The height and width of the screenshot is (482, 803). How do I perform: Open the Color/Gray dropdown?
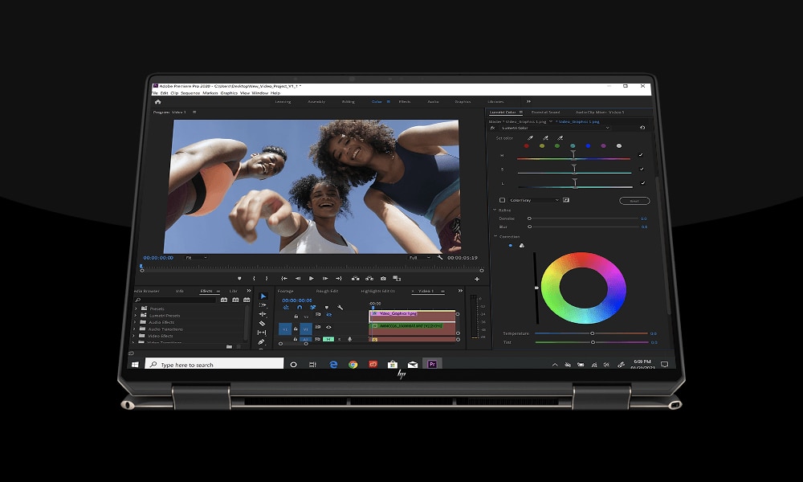click(534, 200)
